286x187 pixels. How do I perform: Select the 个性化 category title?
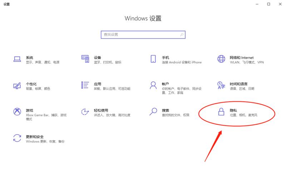tap(31, 84)
